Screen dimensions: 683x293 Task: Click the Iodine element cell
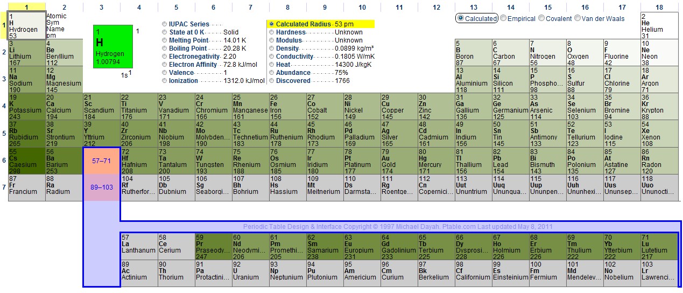tap(622, 134)
